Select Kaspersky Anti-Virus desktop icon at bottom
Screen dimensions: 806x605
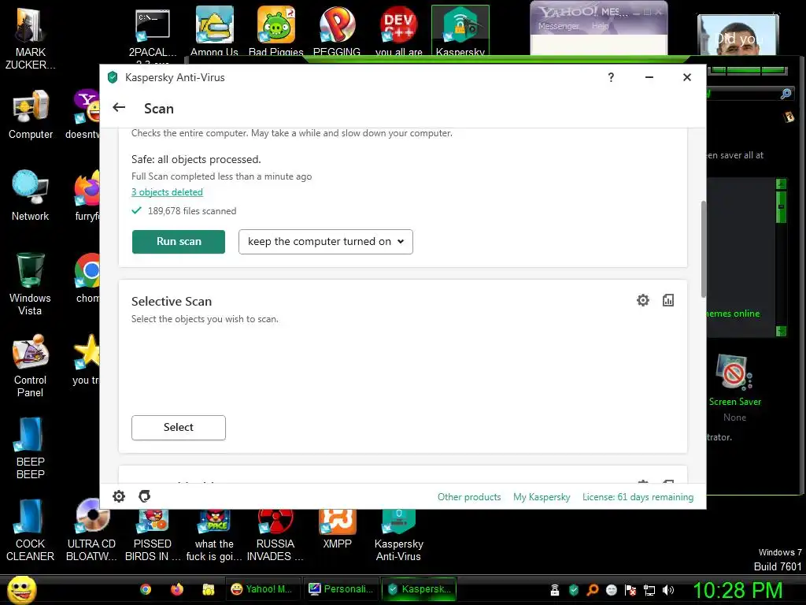pyautogui.click(x=398, y=535)
